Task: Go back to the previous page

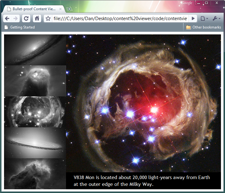Action: [7, 19]
